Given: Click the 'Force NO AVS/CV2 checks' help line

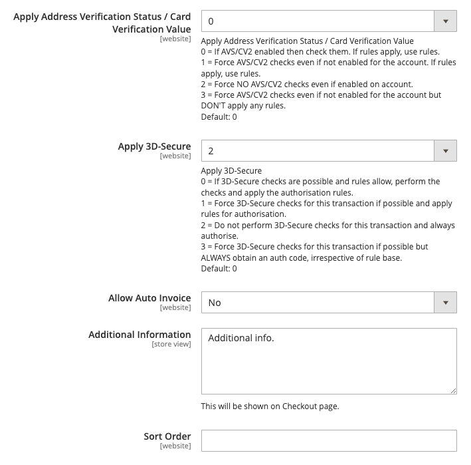Looking at the screenshot, I should (307, 84).
